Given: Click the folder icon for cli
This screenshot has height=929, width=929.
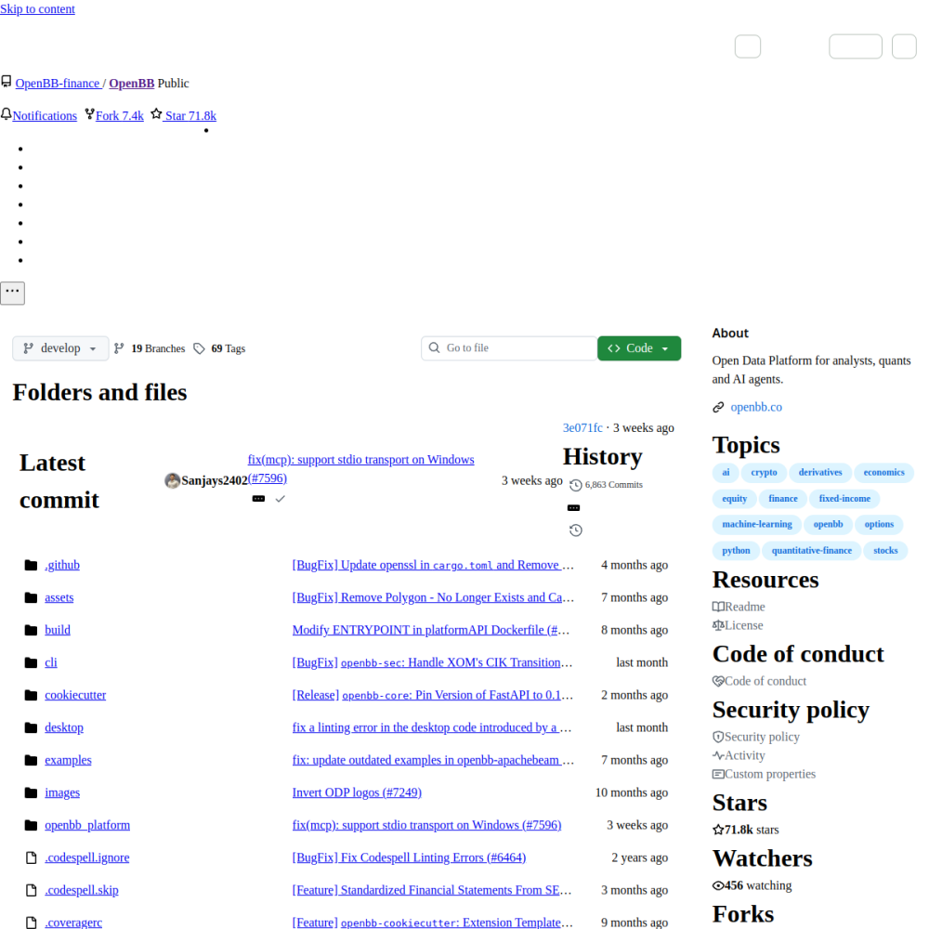Looking at the screenshot, I should click(31, 663).
